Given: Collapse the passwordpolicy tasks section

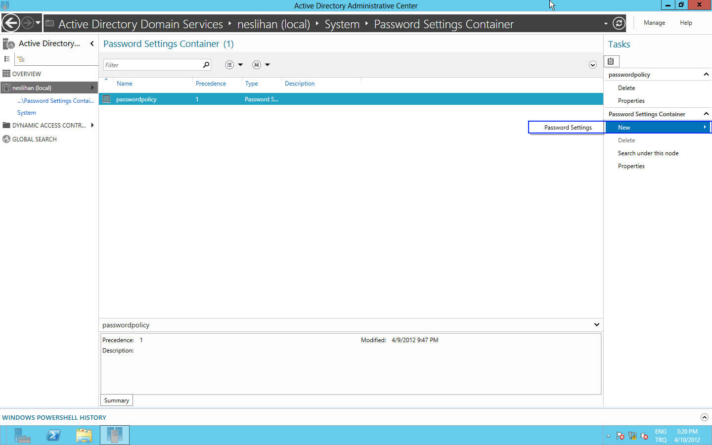Looking at the screenshot, I should [x=706, y=74].
